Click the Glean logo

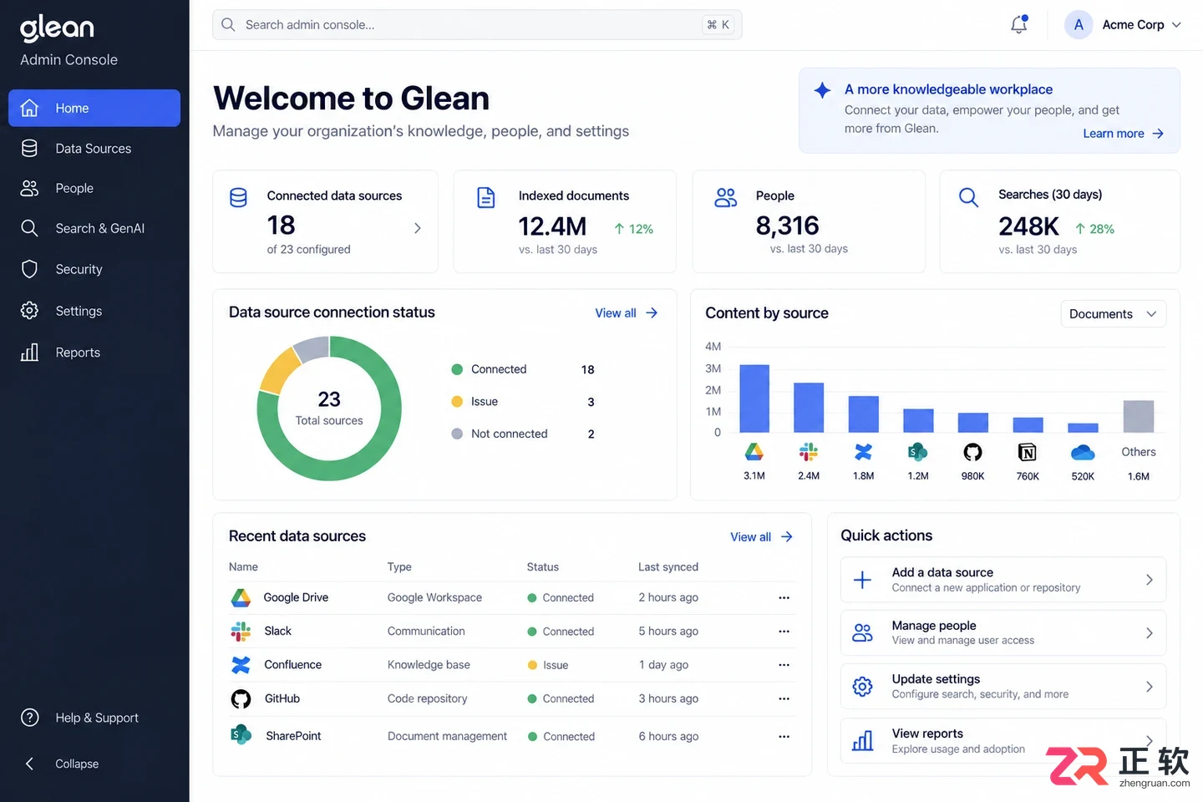pos(57,28)
